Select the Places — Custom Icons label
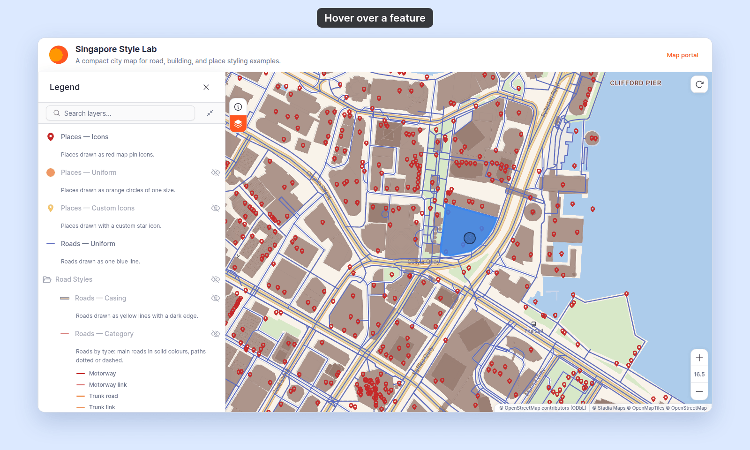Viewport: 750px width, 450px height. 97,208
